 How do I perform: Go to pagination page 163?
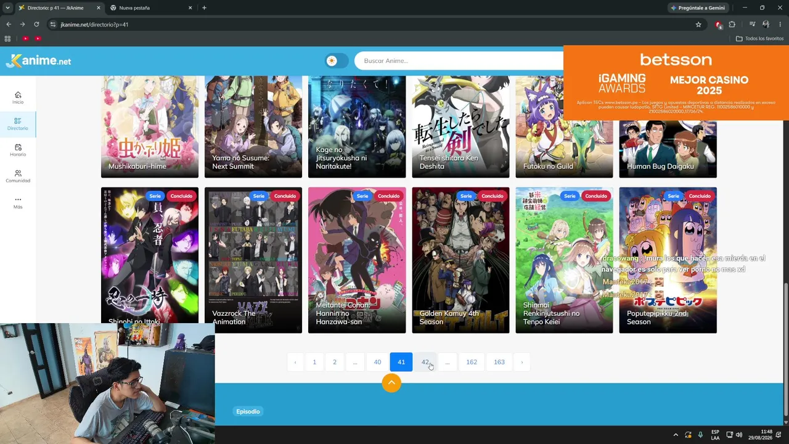(499, 362)
